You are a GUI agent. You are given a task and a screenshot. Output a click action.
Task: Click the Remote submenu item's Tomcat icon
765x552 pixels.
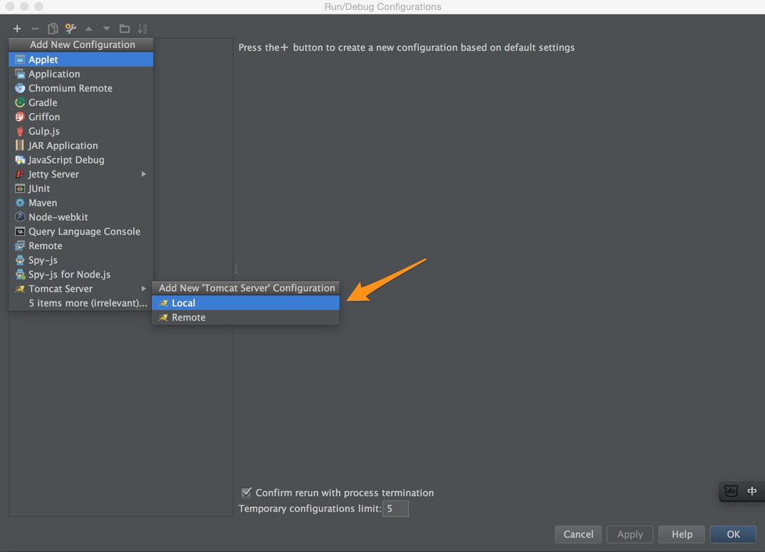coord(164,317)
